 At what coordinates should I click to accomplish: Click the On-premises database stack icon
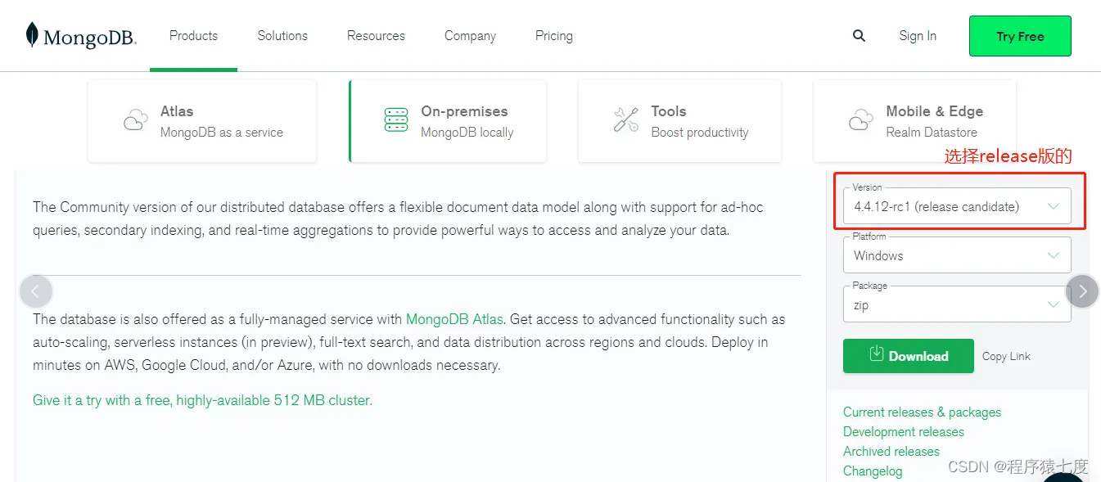(396, 119)
